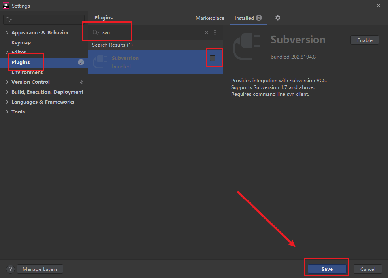Image resolution: width=388 pixels, height=278 pixels.
Task: Enable the Subversion plugin checkbox
Action: pos(213,58)
